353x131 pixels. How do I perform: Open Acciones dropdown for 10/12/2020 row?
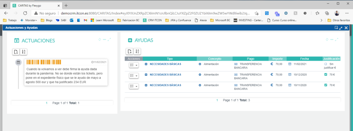coord(134,76)
